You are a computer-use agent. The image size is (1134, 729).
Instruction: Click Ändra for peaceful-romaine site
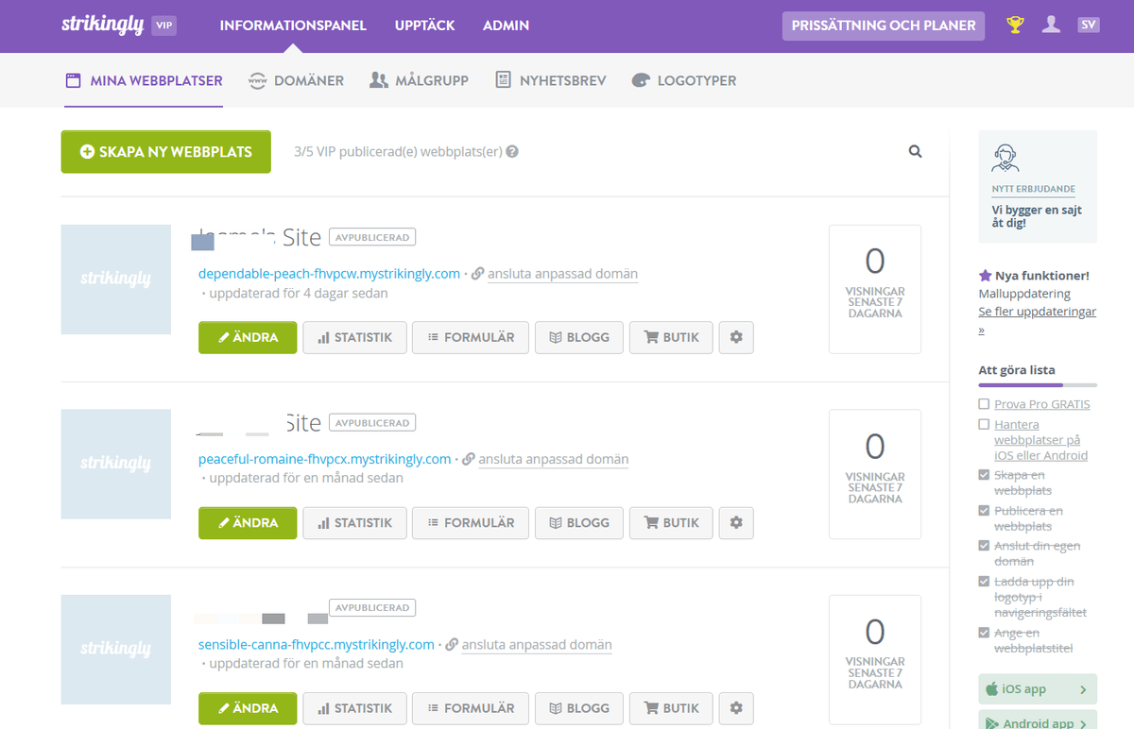pos(248,522)
